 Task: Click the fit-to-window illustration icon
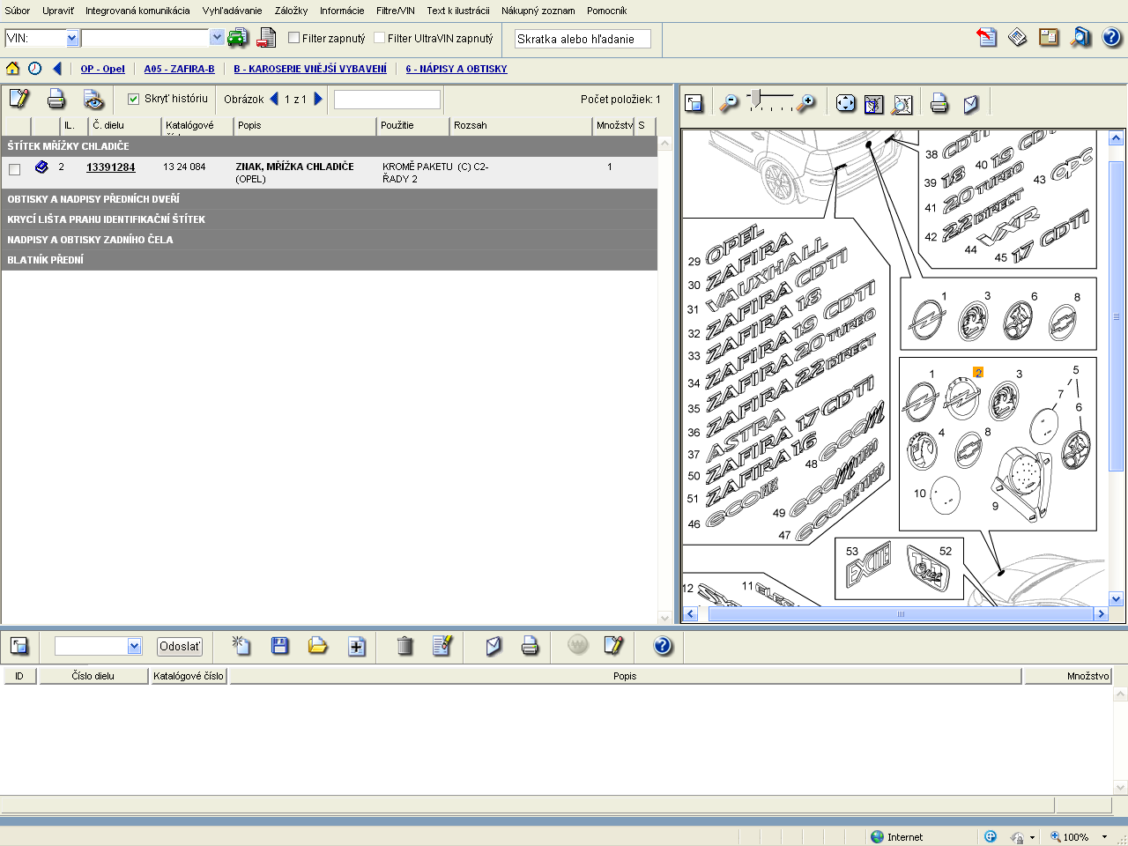coord(845,104)
